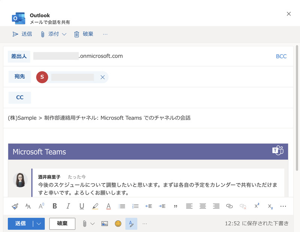Show the BCC field
The height and width of the screenshot is (232, 300).
click(281, 57)
